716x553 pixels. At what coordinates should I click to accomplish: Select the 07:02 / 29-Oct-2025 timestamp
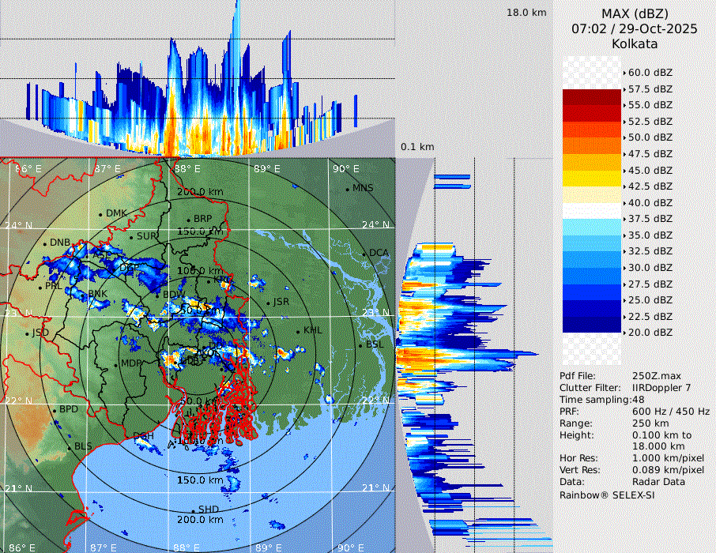click(634, 28)
